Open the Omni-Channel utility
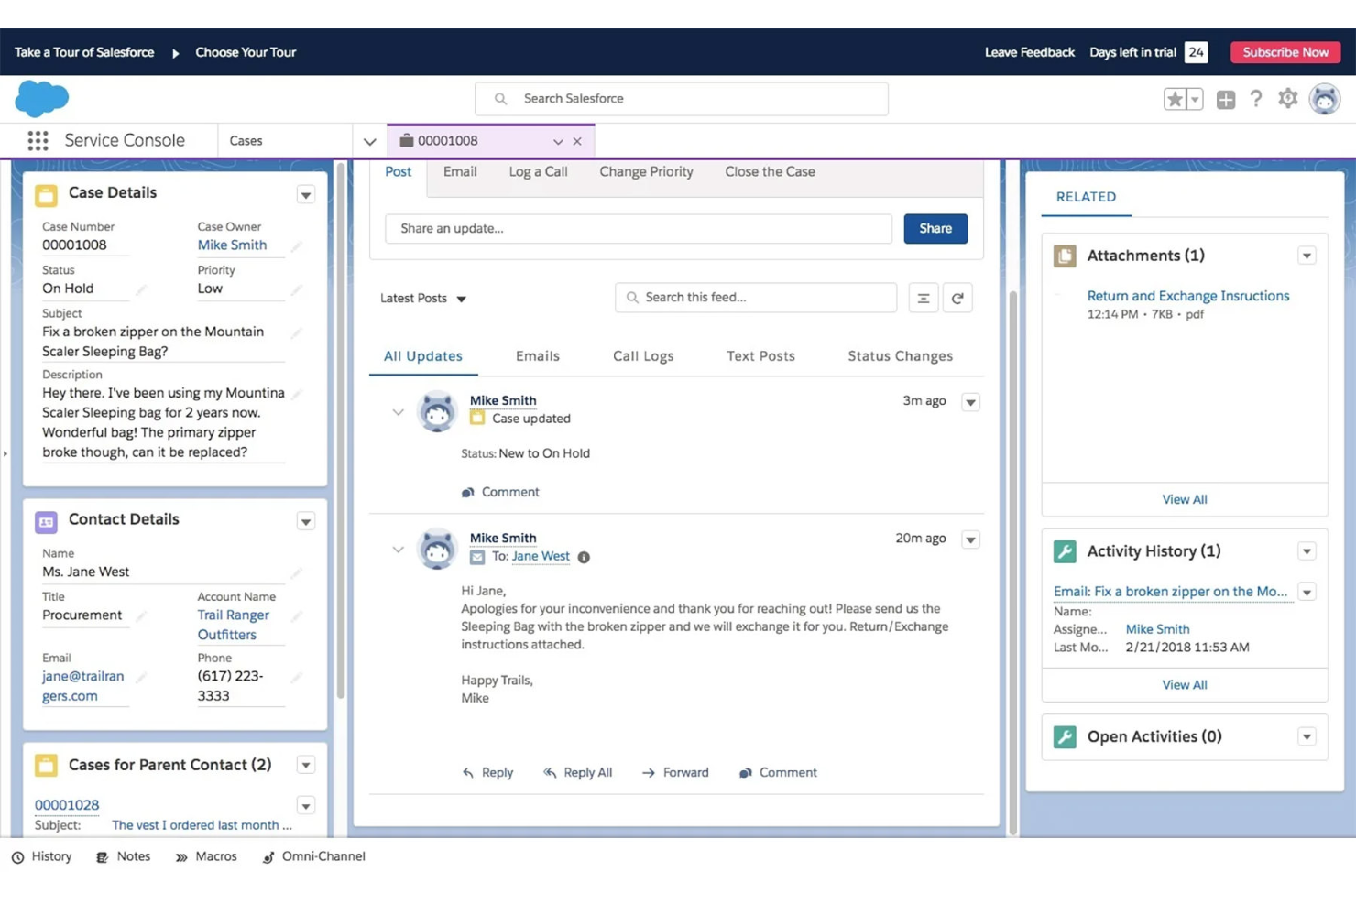The width and height of the screenshot is (1356, 904). [313, 856]
